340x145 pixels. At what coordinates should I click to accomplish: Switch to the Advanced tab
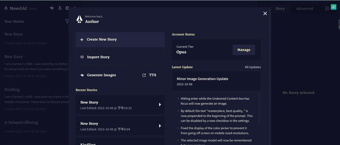coord(305,9)
